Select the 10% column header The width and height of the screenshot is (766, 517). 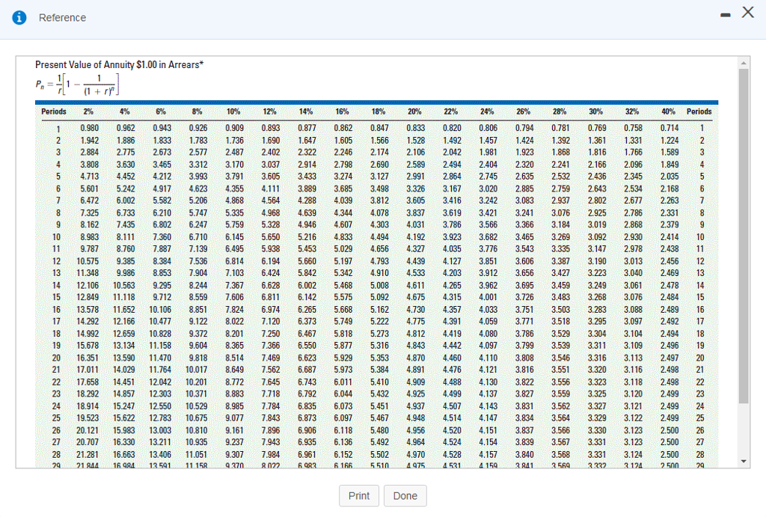pyautogui.click(x=233, y=111)
